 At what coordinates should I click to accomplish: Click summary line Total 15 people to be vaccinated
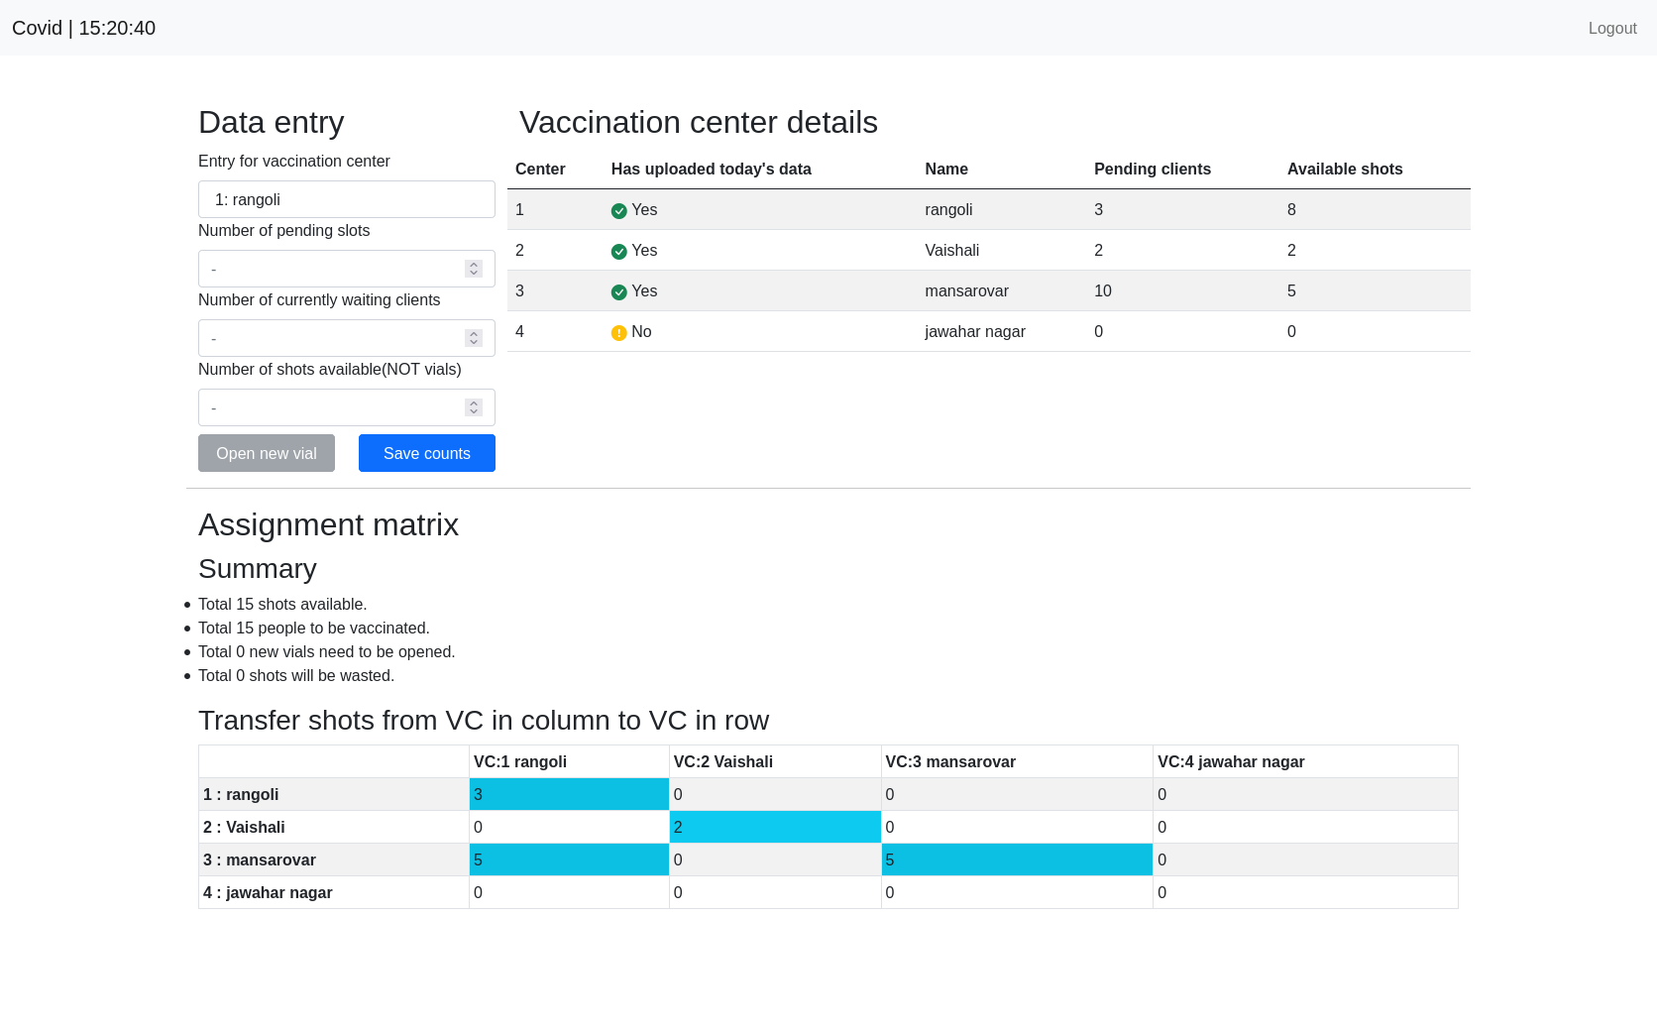(314, 628)
